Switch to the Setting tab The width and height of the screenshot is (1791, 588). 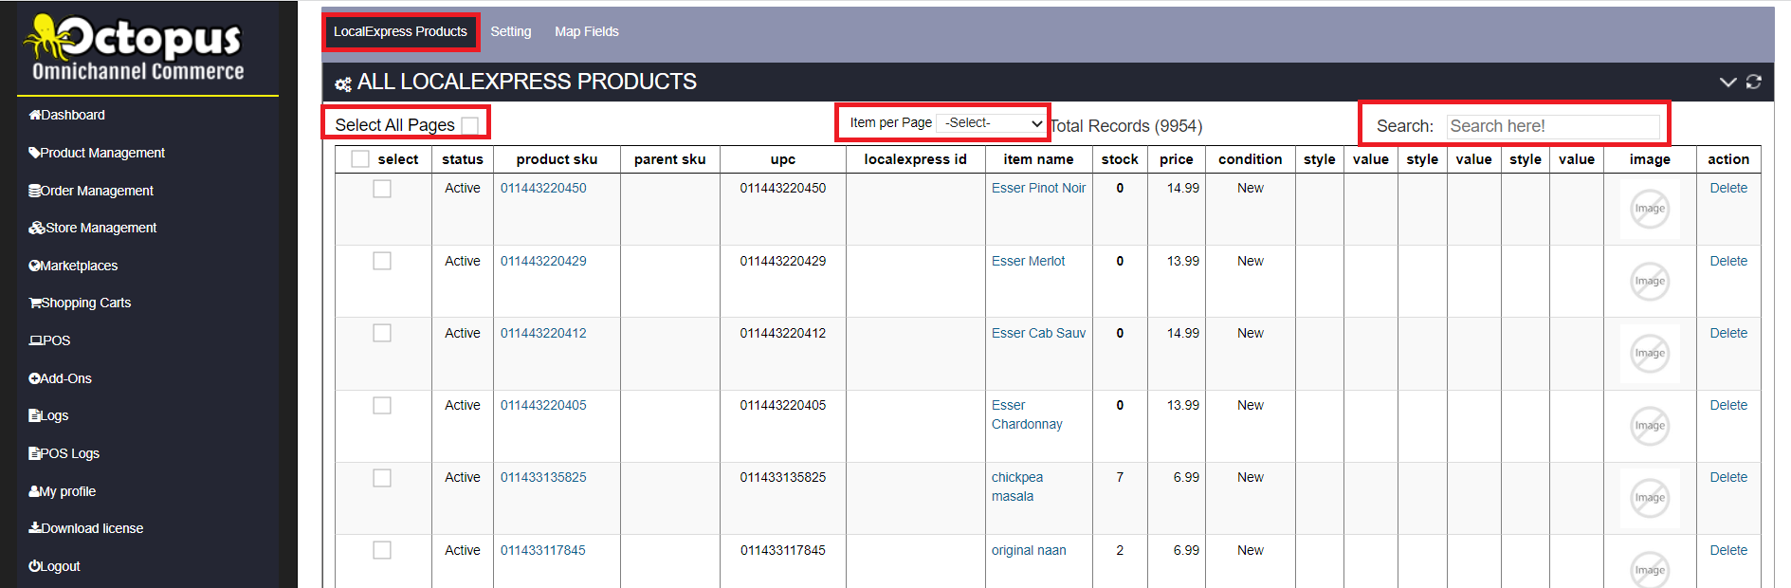(510, 31)
